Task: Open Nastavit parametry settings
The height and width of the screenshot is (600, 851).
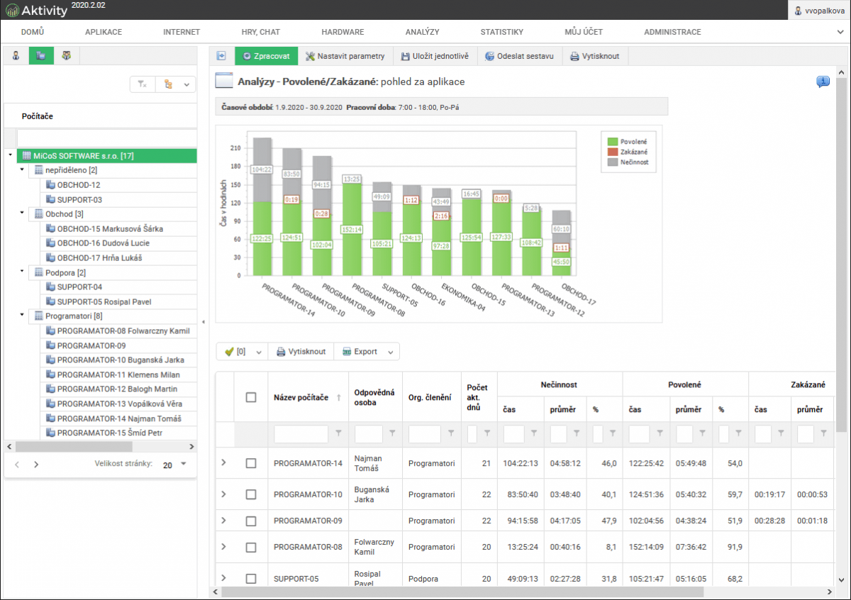Action: [x=345, y=56]
